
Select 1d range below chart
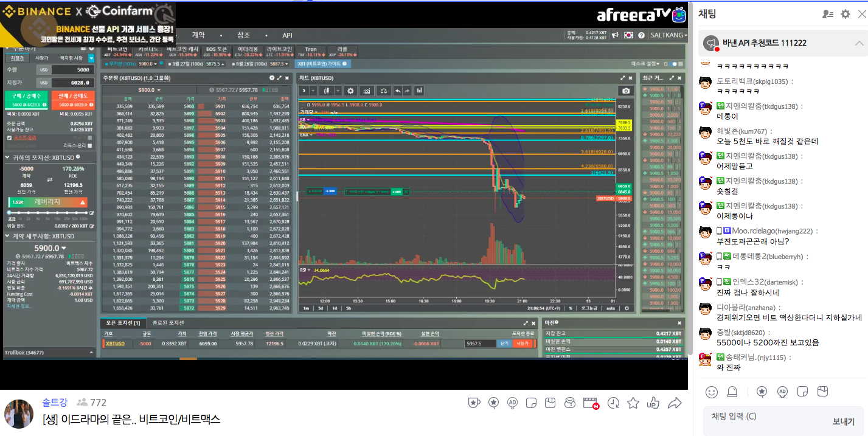click(x=335, y=308)
